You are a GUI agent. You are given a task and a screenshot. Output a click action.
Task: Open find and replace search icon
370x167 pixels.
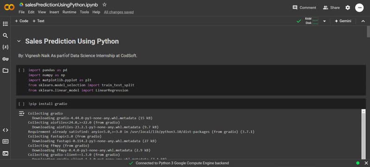6,36
